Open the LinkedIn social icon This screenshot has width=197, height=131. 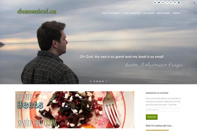coord(163,3)
